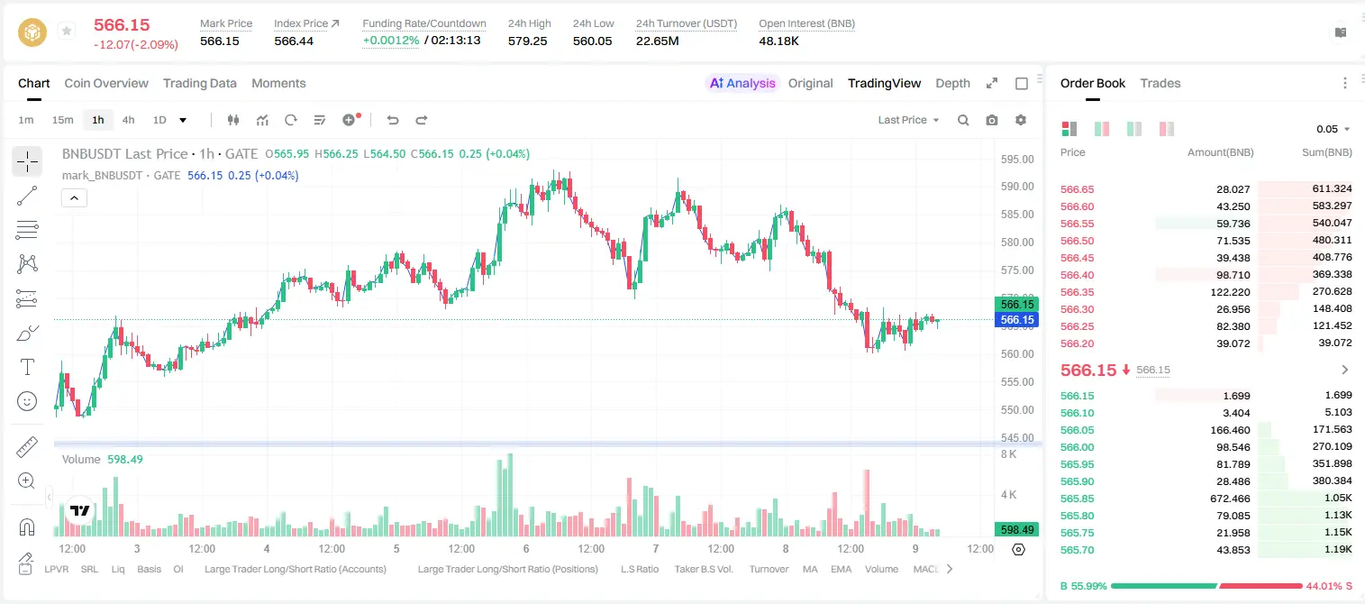The height and width of the screenshot is (604, 1365).
Task: Toggle the square layout checkbox beside Depth
Action: point(1022,83)
